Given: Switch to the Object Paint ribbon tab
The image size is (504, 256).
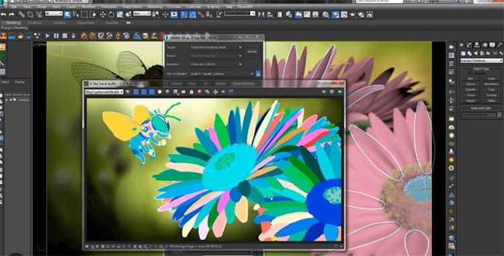Looking at the screenshot, I should [85, 23].
